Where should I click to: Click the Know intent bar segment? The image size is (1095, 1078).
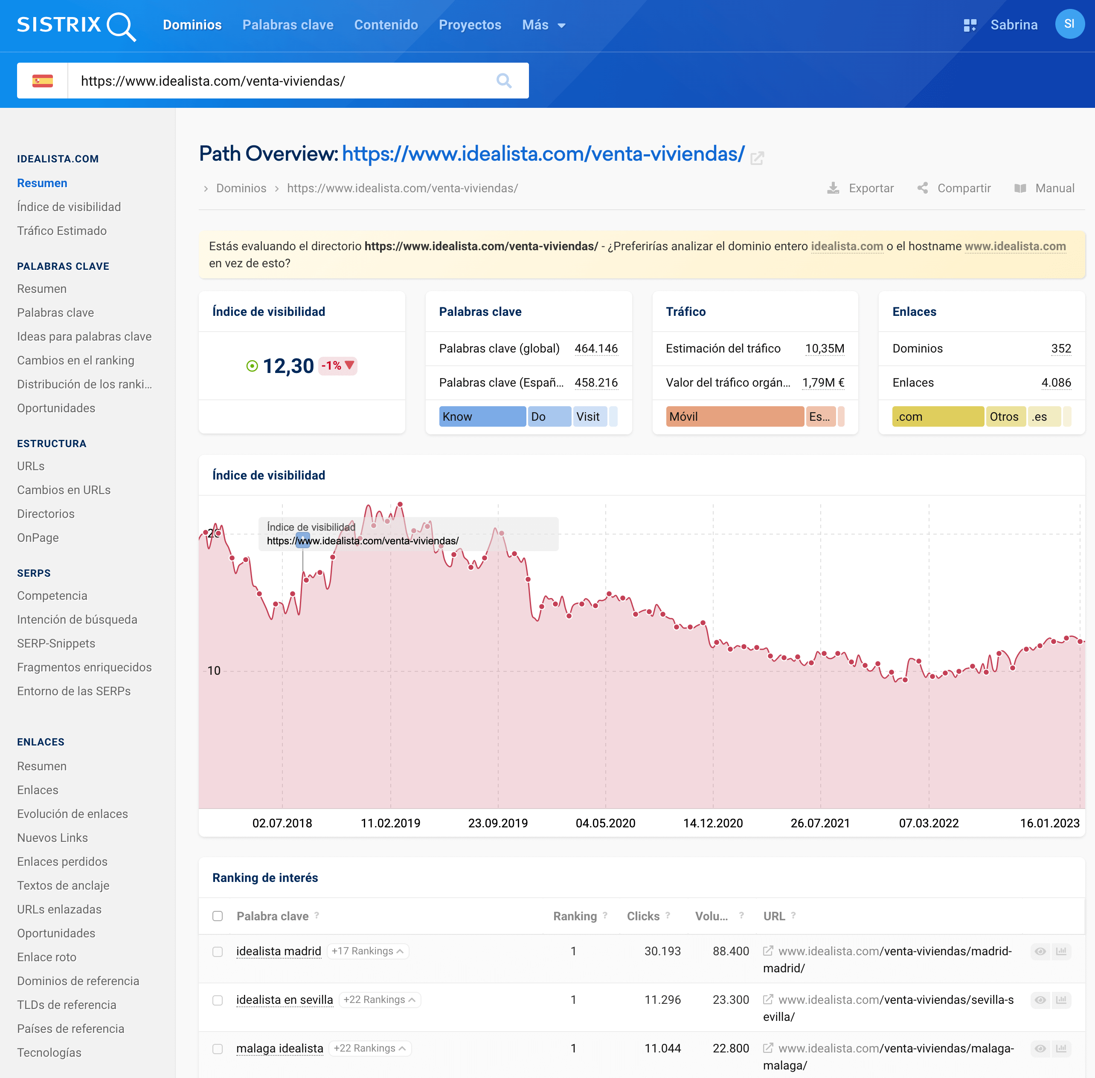pos(482,417)
